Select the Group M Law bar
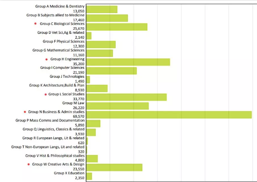Image resolution: width=257 pixels, height=182 pixels. click(117, 106)
